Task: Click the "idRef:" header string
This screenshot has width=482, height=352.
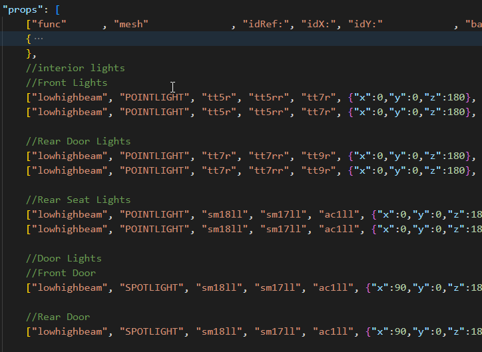Action: (266, 24)
